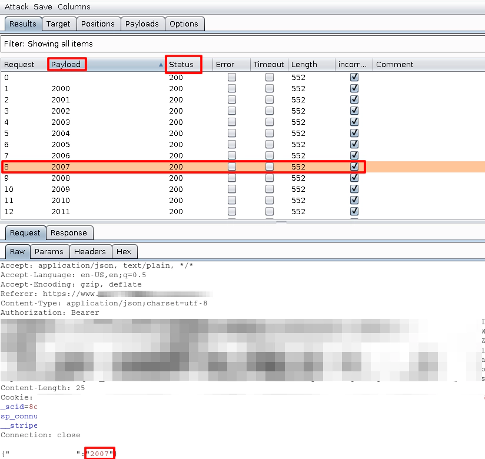This screenshot has height=459, width=485.
Task: Sort results by Payload column header
Action: click(x=66, y=65)
